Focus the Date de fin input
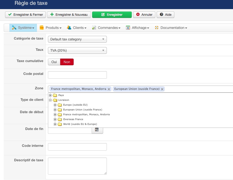This screenshot has height=180, width=233. point(70,131)
